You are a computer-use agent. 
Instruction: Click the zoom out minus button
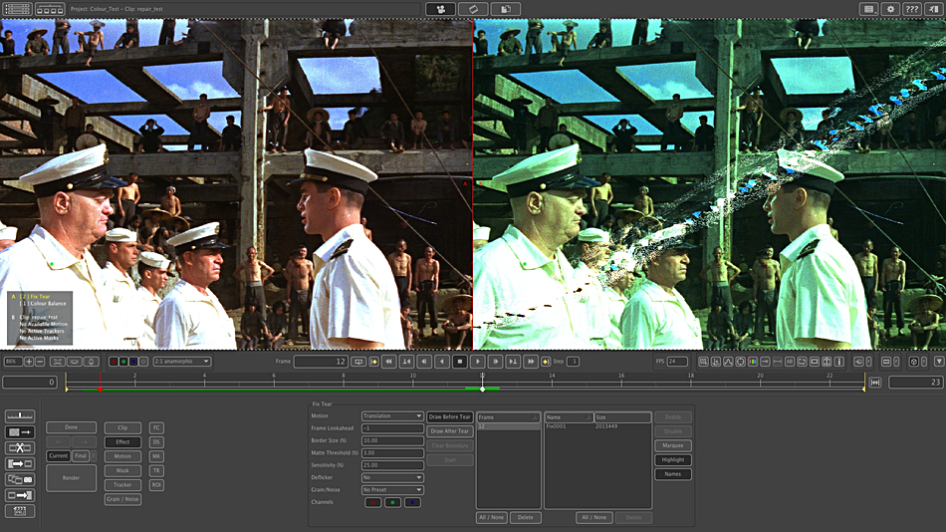point(41,362)
